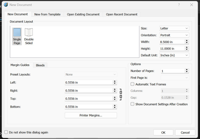Increase the Top margin with up arrow
The image size is (200, 139).
coord(115,97)
